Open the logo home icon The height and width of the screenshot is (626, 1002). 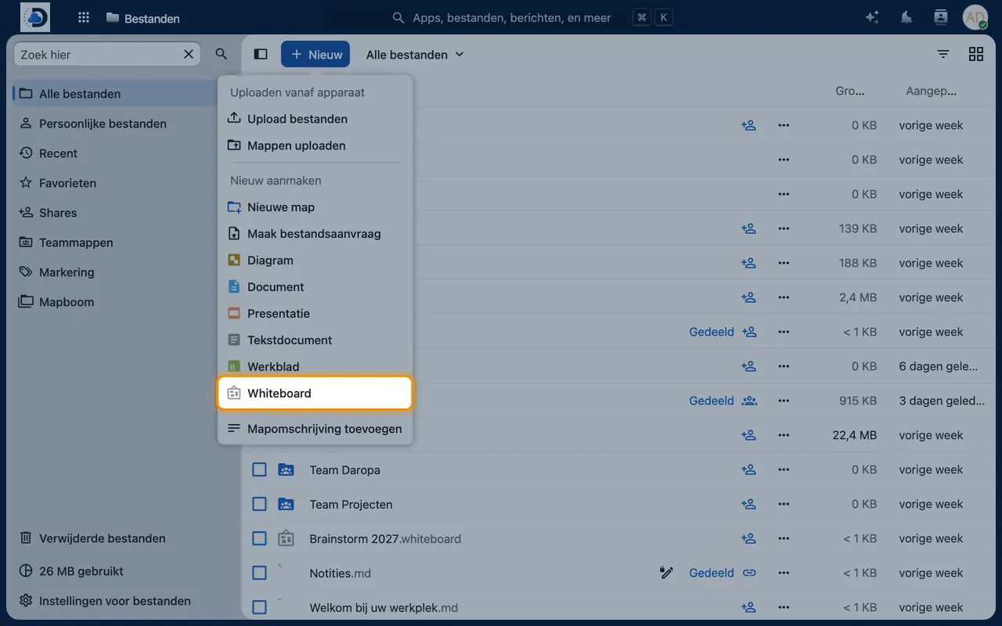coord(35,17)
